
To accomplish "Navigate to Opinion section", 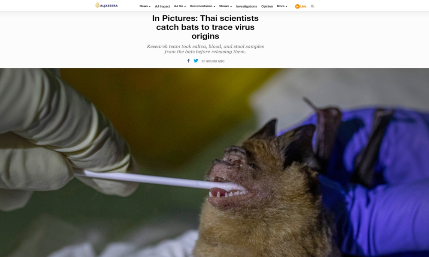I will (267, 6).
